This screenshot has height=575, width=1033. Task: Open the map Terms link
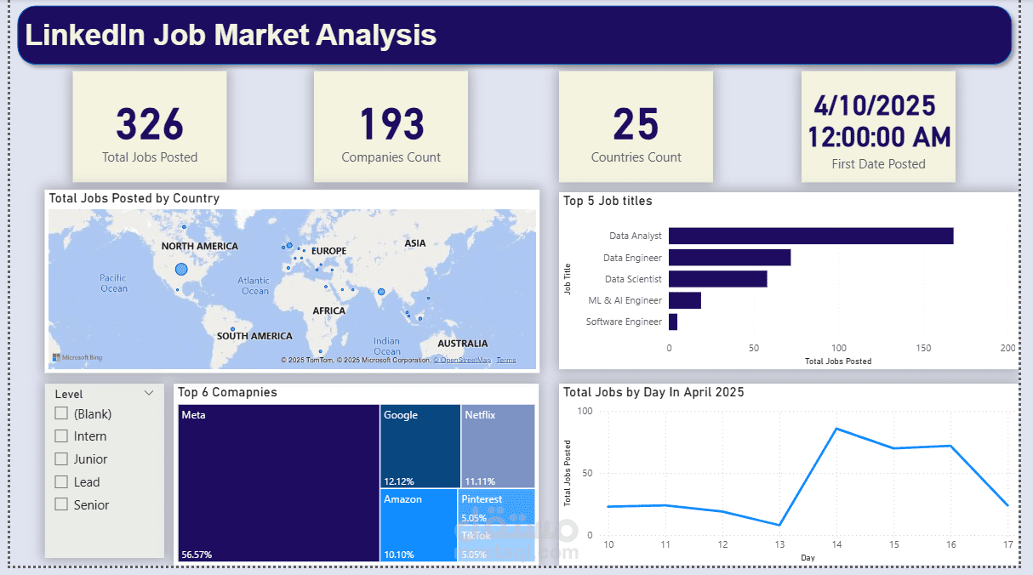(506, 360)
